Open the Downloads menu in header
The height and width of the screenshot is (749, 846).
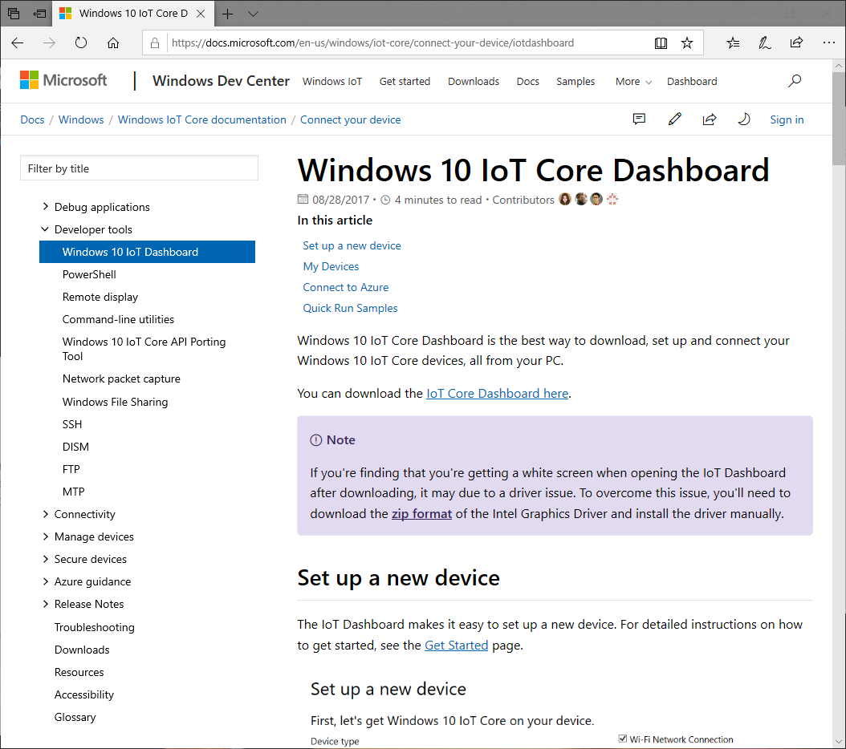coord(474,81)
